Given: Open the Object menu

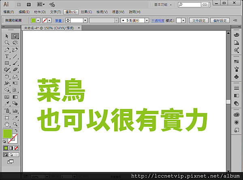Looking at the screenshot, I should [x=40, y=12].
